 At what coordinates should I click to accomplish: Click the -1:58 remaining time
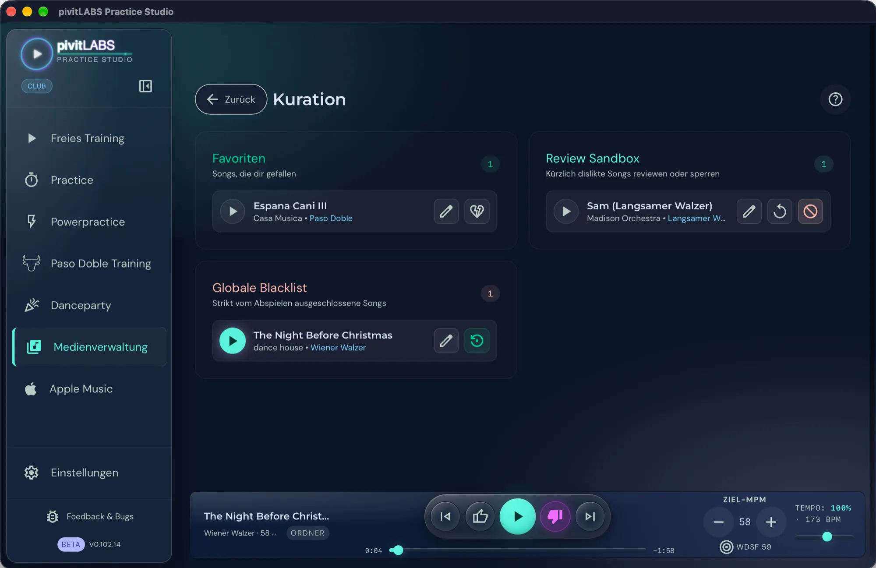click(x=664, y=550)
